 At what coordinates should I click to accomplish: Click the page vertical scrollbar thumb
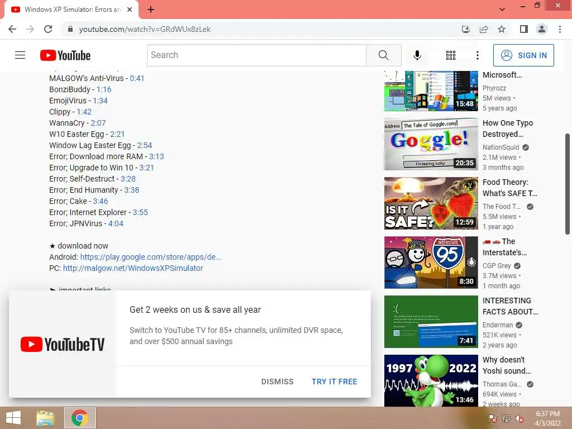[x=568, y=184]
